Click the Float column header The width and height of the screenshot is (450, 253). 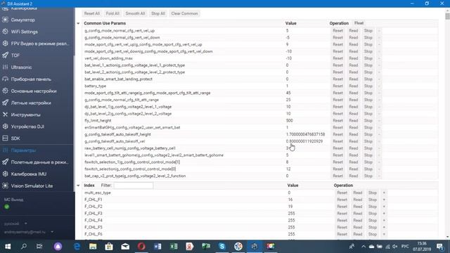(x=359, y=23)
